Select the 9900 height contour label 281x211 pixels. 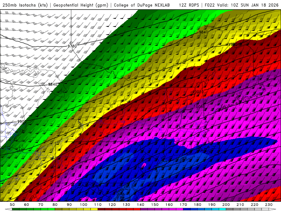22,121
